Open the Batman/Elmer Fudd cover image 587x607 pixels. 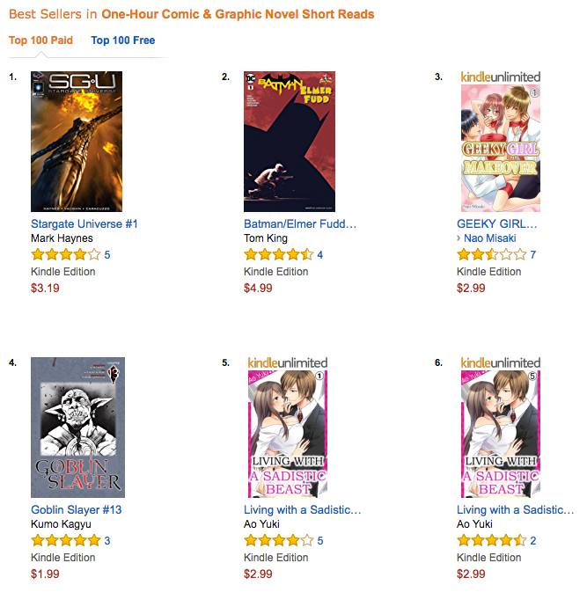pos(290,142)
